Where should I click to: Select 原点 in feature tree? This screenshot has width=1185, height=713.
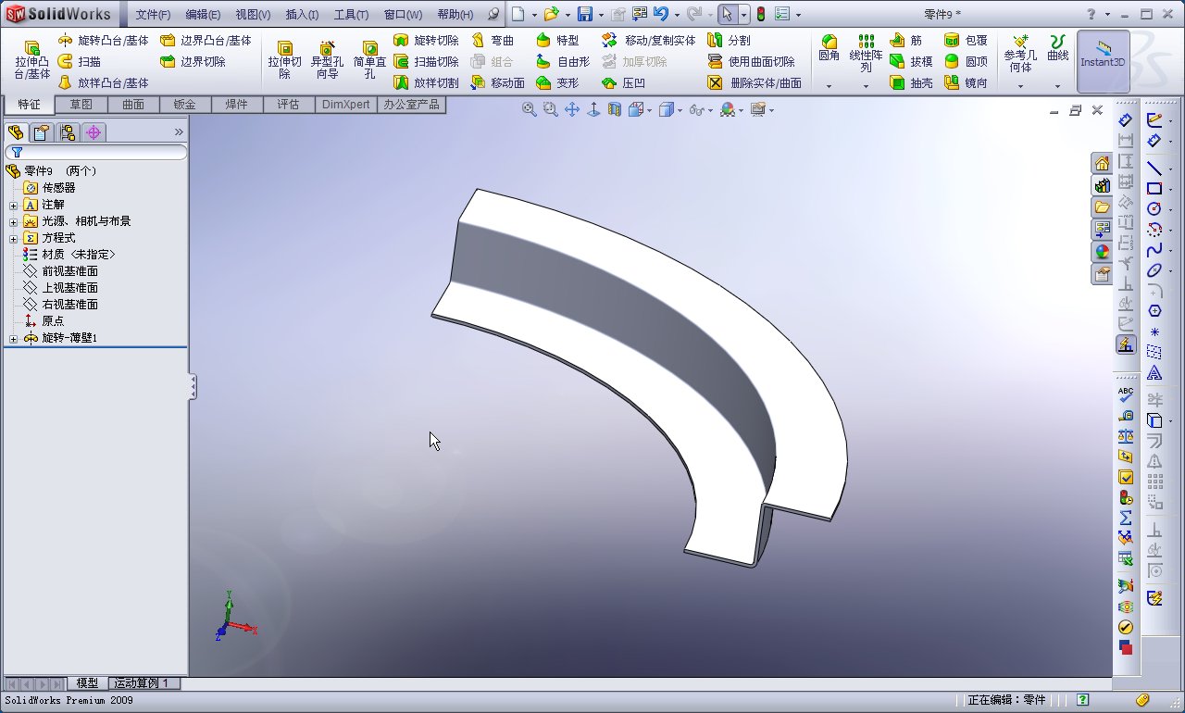(x=44, y=321)
